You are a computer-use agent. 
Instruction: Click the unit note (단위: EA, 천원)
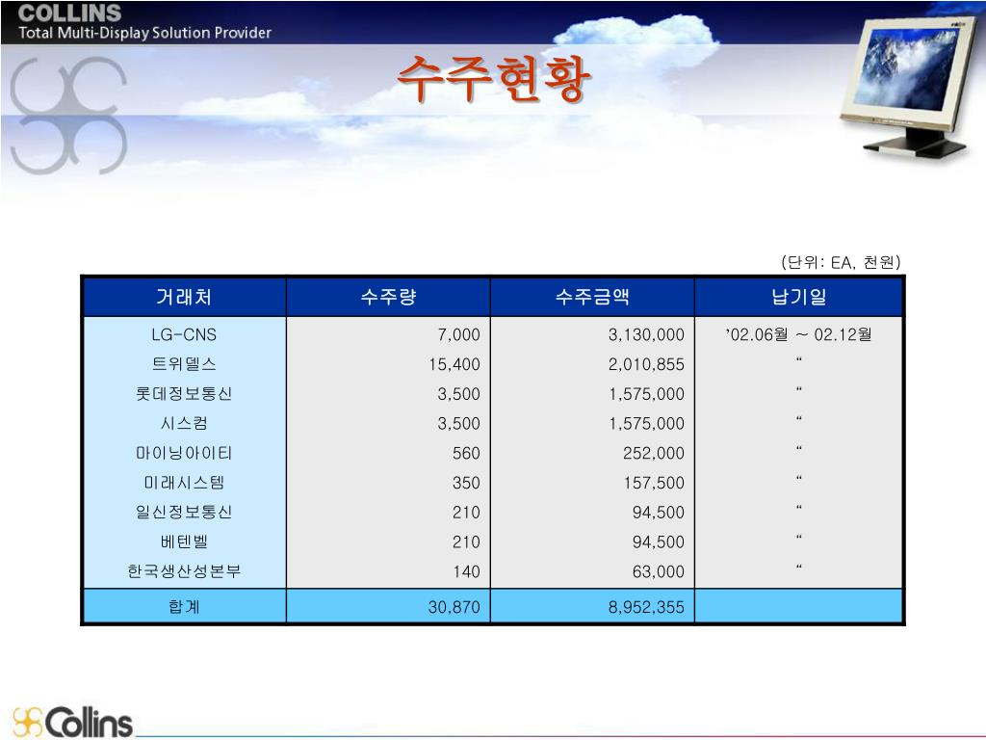(x=841, y=262)
